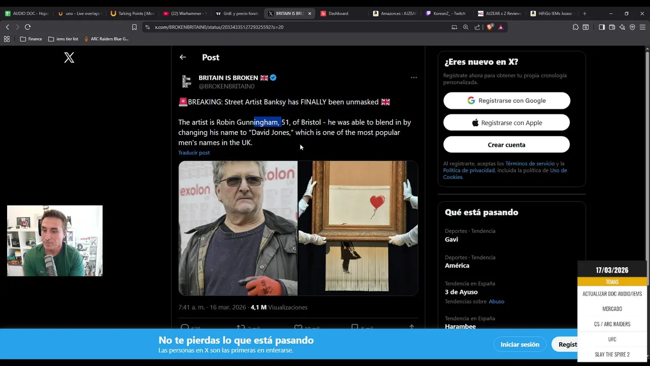Click the Abuso trend link
This screenshot has width=650, height=366.
coord(497,301)
